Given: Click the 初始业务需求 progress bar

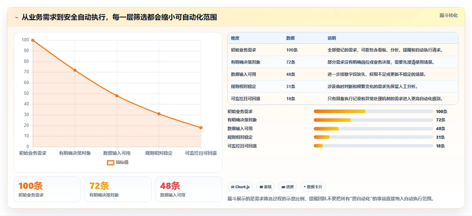Looking at the screenshot, I should point(373,111).
